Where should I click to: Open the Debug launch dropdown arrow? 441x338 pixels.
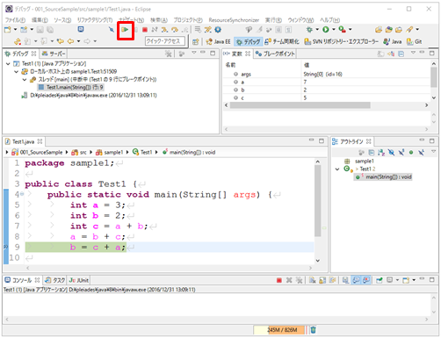[317, 30]
